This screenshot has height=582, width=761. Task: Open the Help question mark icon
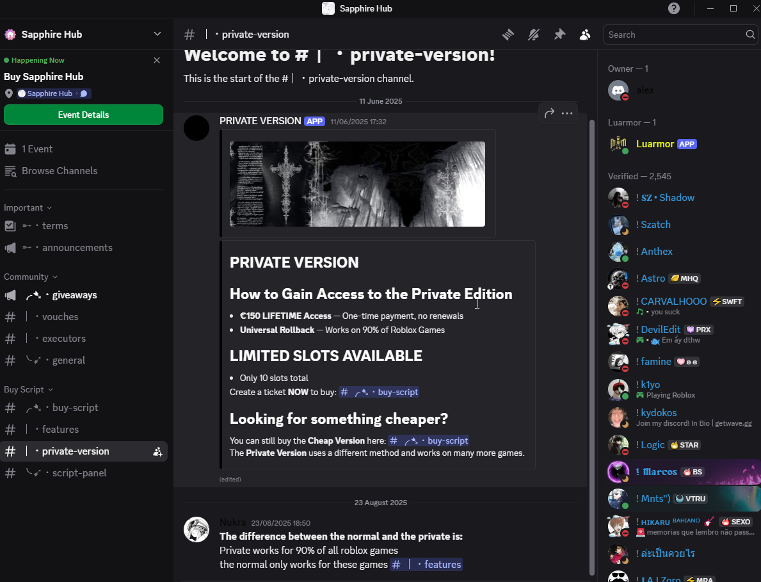coord(674,8)
